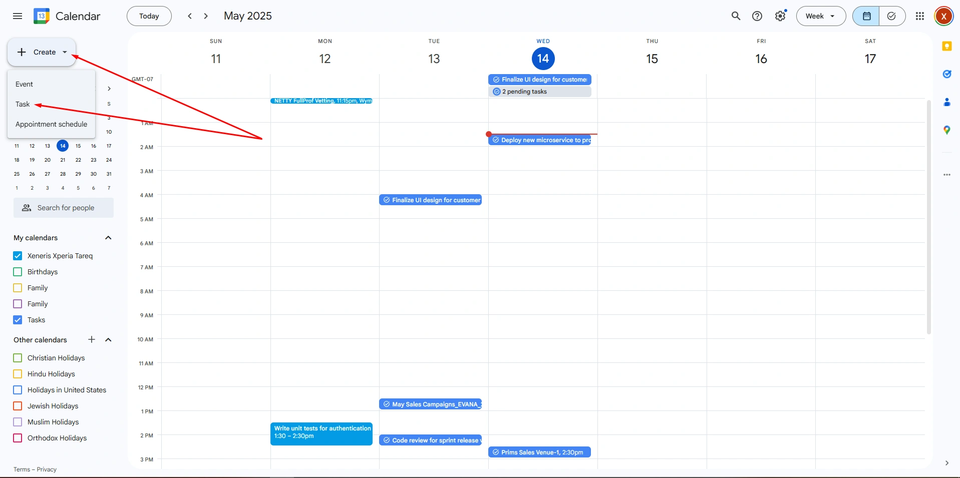This screenshot has height=478, width=960.
Task: Switch to Tasks view icon
Action: pyautogui.click(x=891, y=16)
